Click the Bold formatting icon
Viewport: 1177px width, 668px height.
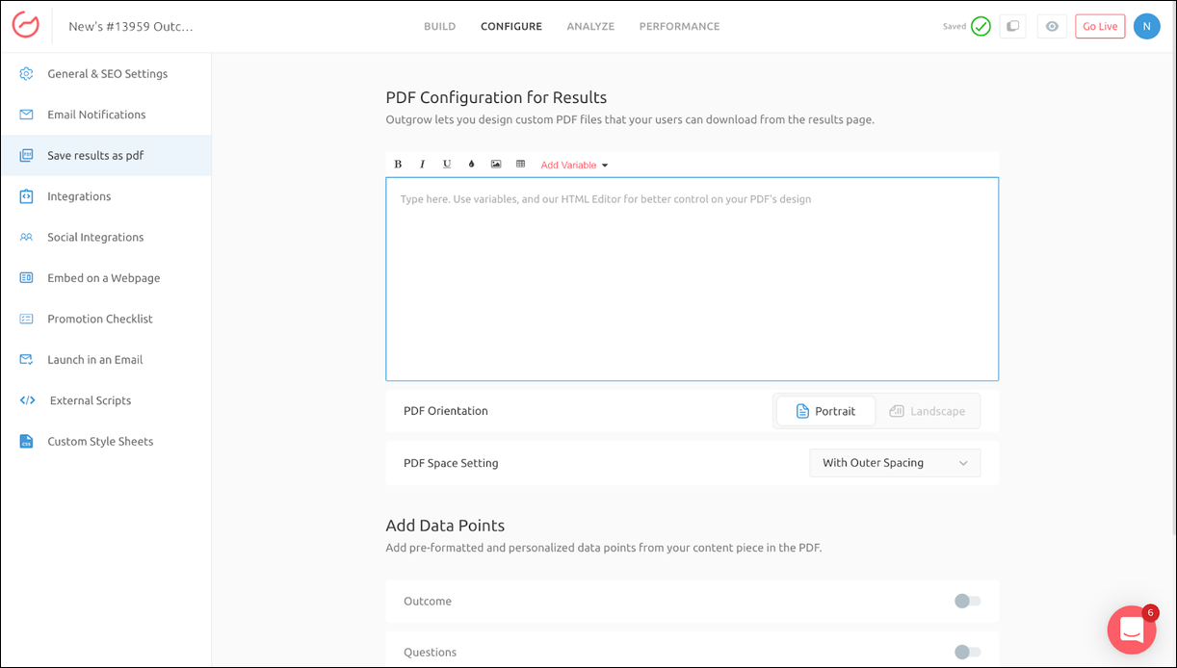(398, 165)
